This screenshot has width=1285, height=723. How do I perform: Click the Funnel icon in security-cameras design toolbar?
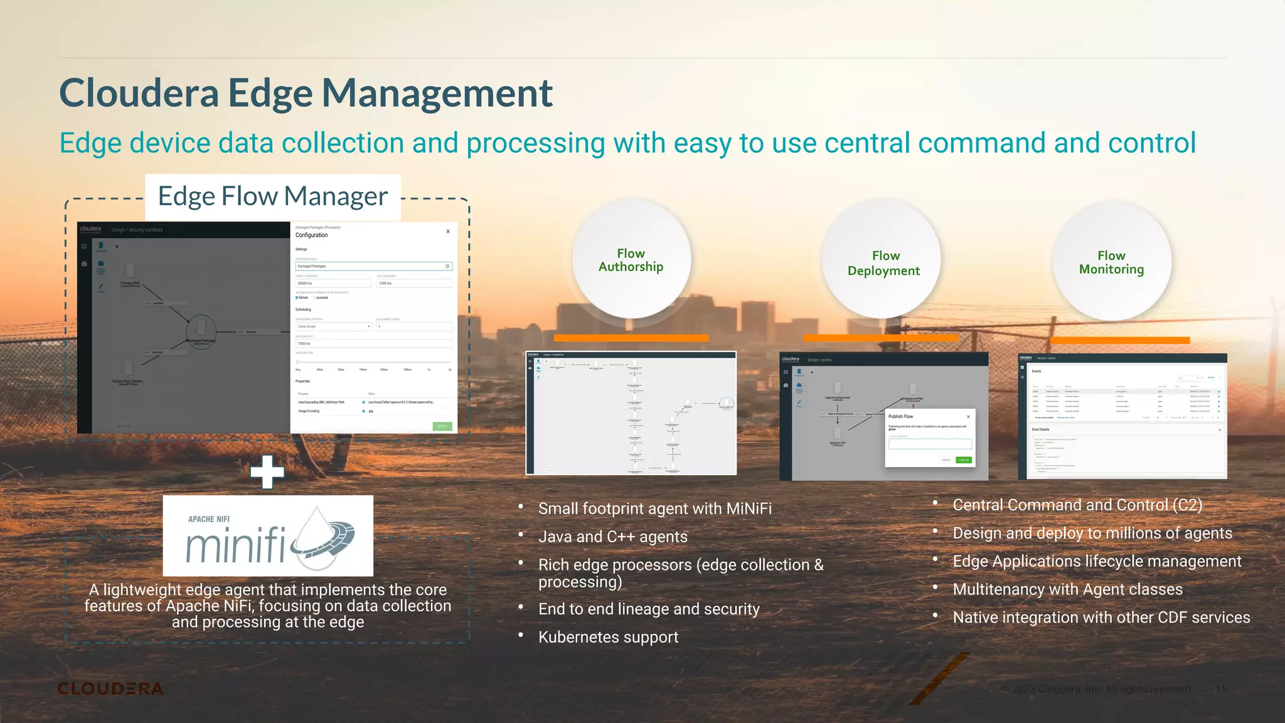(100, 286)
